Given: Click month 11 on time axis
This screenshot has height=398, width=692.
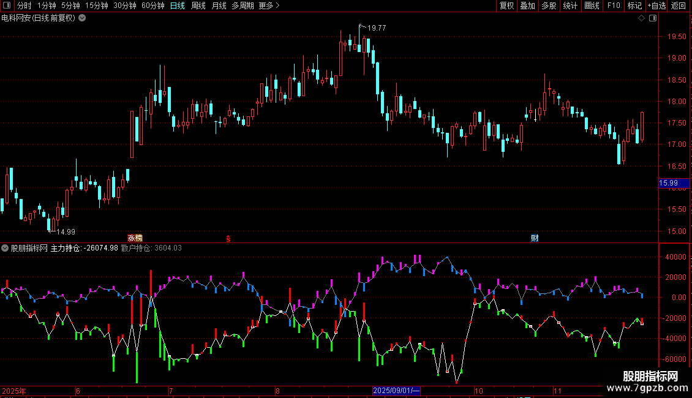Looking at the screenshot, I should click(x=557, y=391).
